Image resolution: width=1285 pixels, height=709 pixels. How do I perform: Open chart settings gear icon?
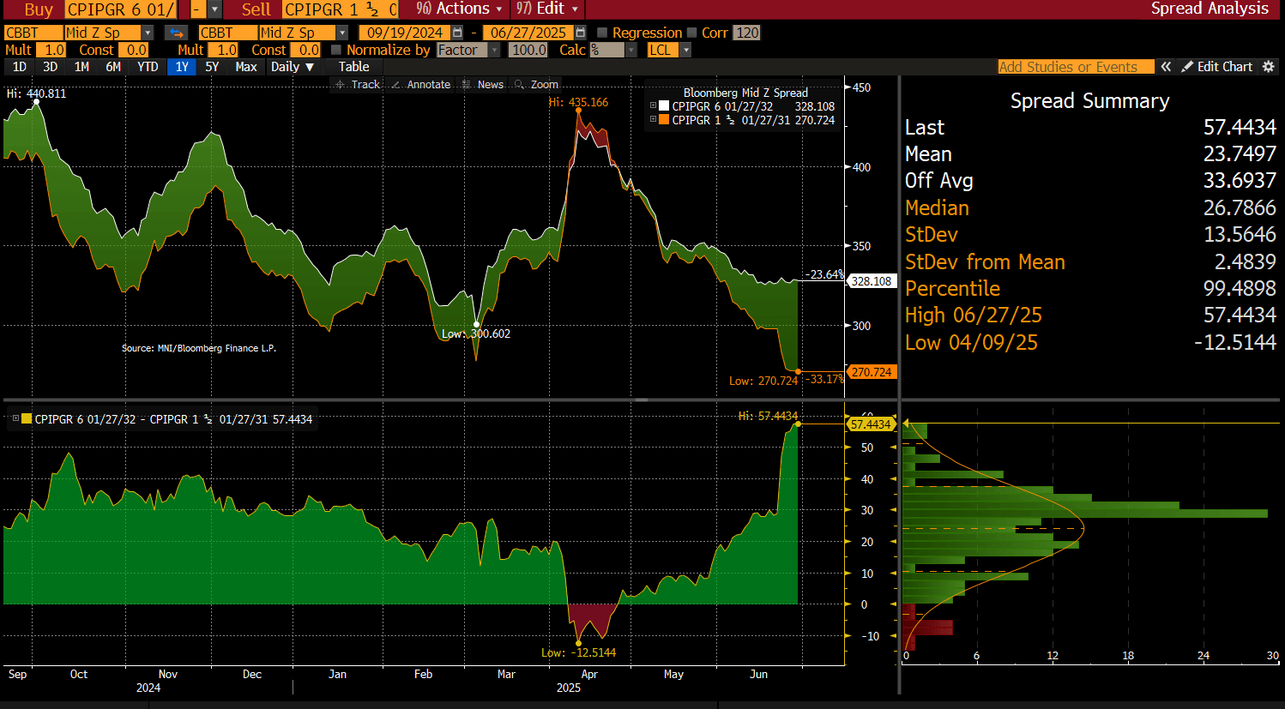[1269, 67]
